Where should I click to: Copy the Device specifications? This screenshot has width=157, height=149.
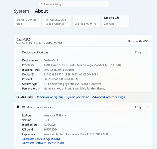tap(138, 52)
